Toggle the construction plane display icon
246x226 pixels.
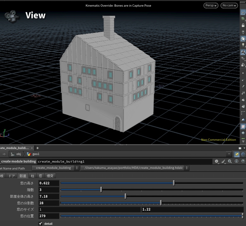tap(243, 12)
